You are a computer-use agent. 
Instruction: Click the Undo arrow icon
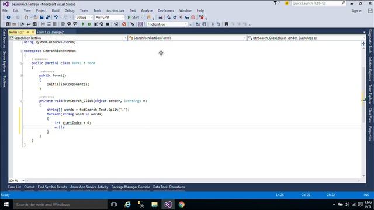[x=56, y=17]
